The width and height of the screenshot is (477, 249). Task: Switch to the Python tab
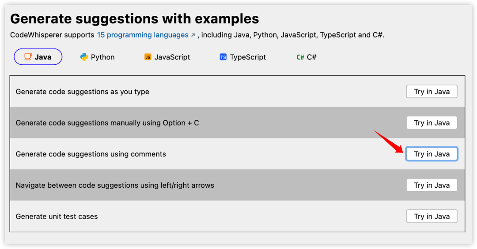click(x=97, y=57)
